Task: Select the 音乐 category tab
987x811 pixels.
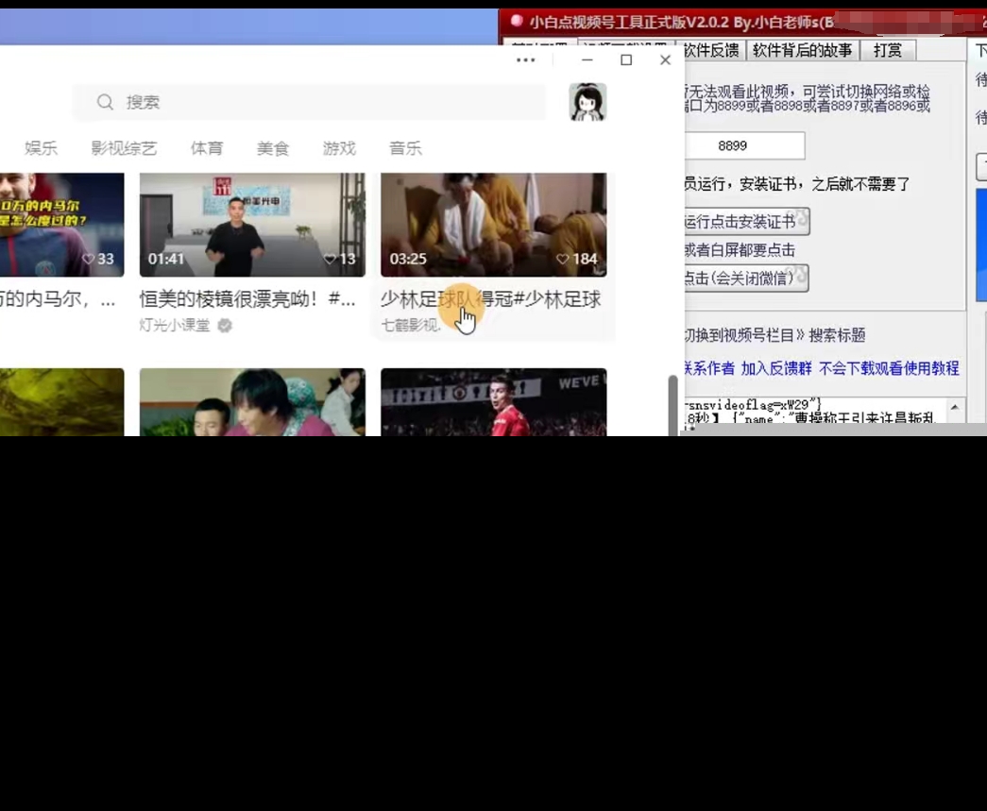Action: pyautogui.click(x=405, y=148)
